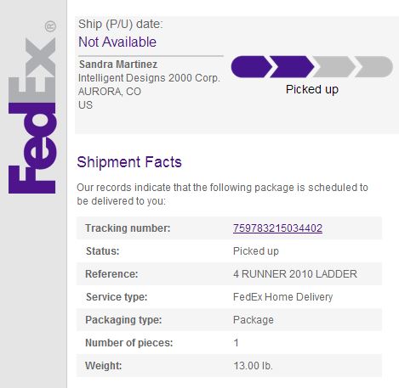Click the Reference value 4 RUNNER 2010 LADDER
The image size is (399, 388).
pyautogui.click(x=295, y=274)
